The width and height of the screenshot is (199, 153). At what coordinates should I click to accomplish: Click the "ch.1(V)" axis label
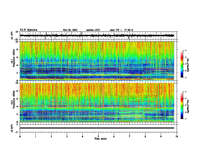pos(12,35)
